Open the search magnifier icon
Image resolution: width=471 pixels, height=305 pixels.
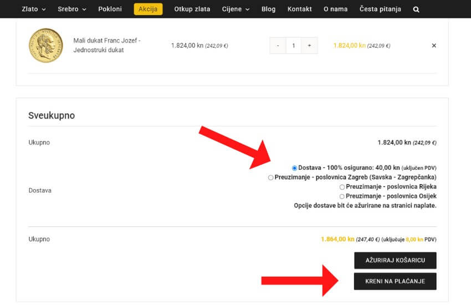point(416,9)
